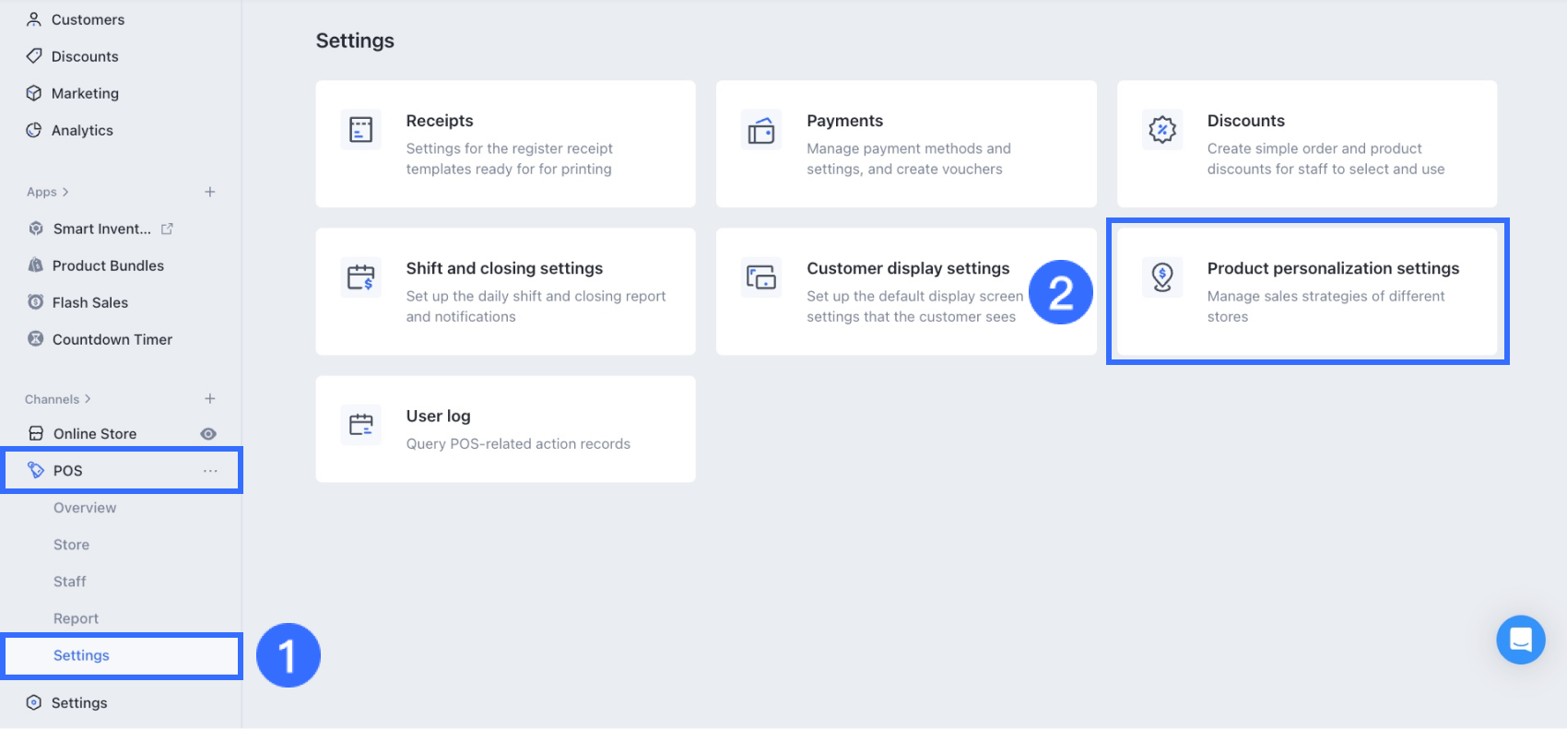The image size is (1567, 729).
Task: Add a new app with plus icon
Action: click(210, 192)
